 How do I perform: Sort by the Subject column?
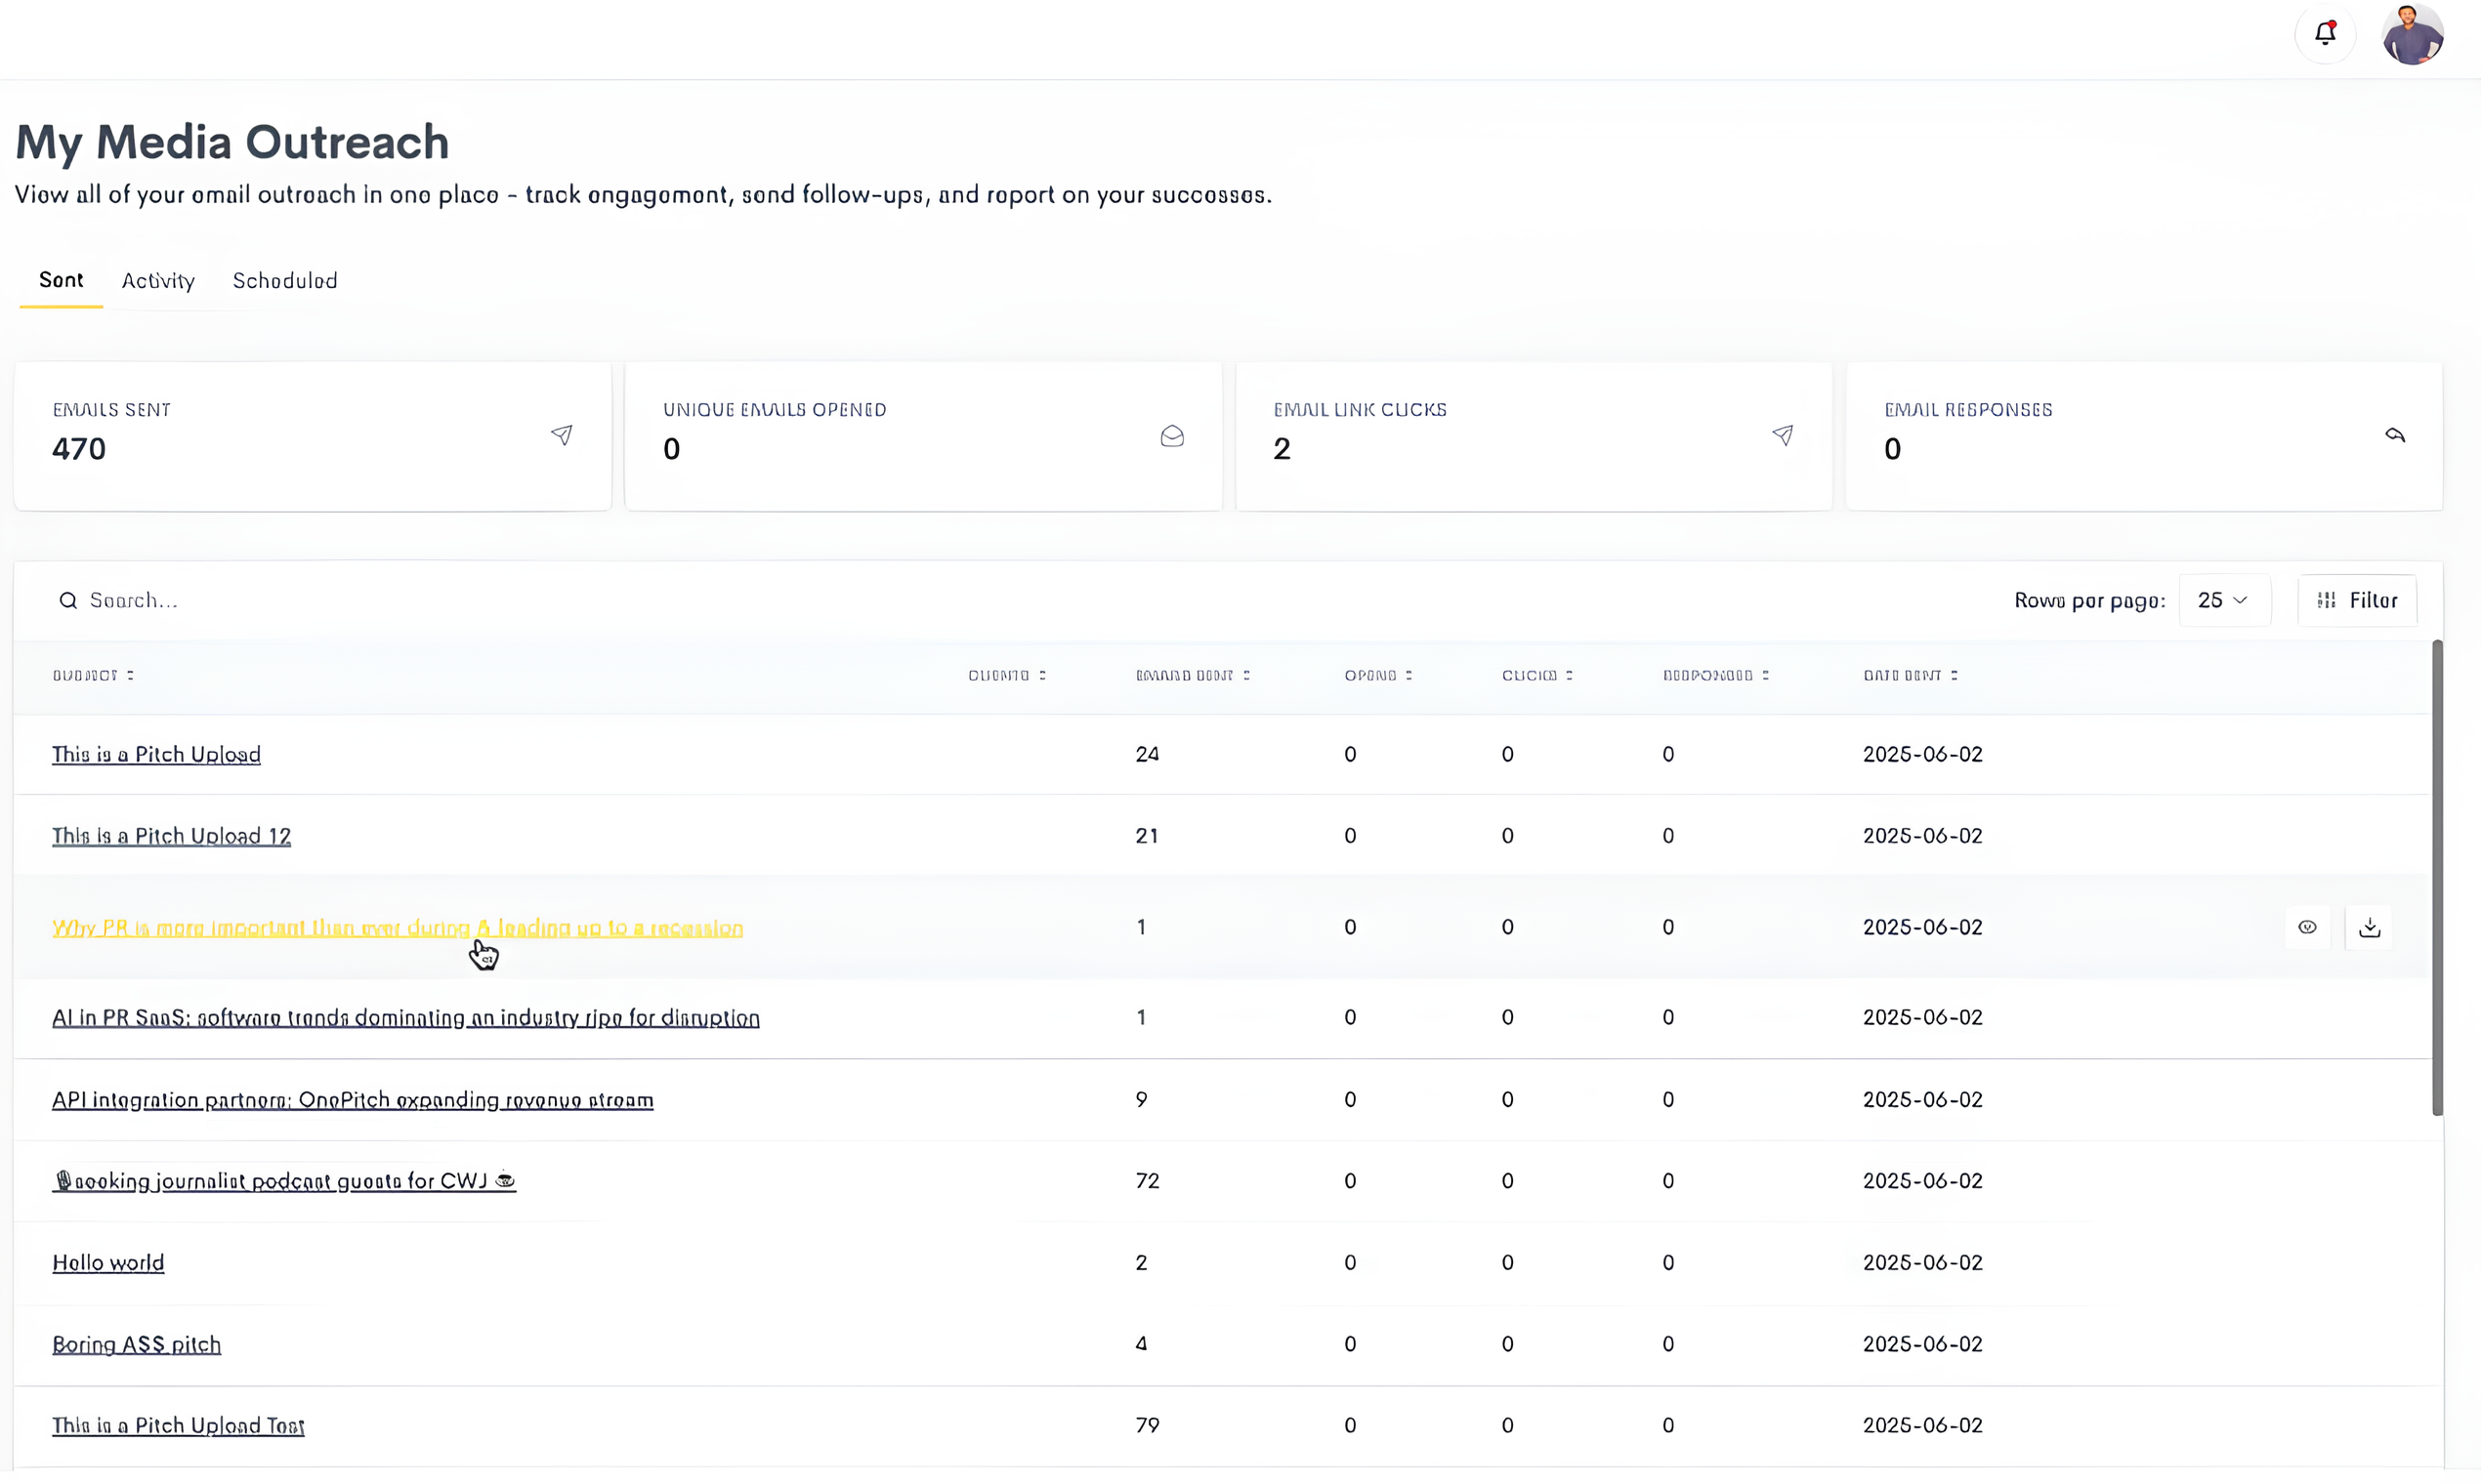pyautogui.click(x=93, y=675)
